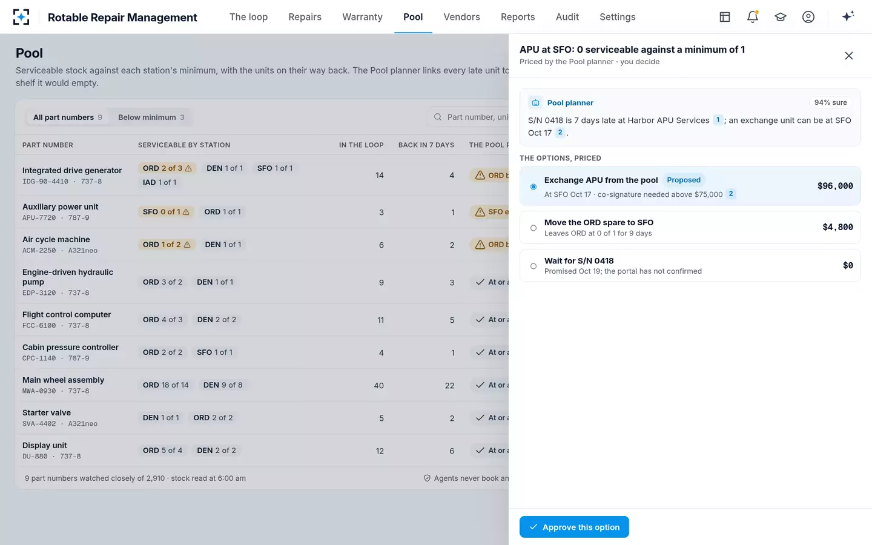
Task: Open the notifications bell
Action: [x=753, y=17]
